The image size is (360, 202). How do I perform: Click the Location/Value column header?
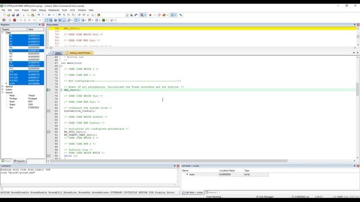coord(231,171)
